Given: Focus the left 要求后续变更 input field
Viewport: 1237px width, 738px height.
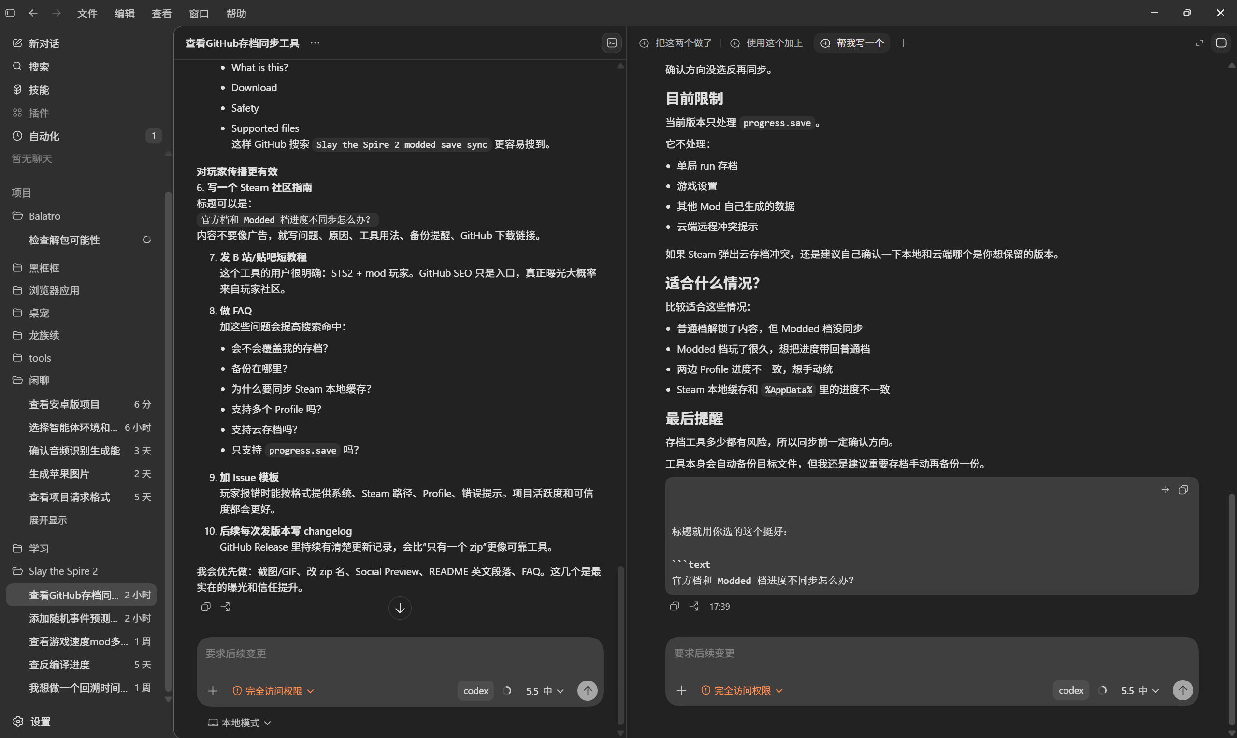Looking at the screenshot, I should [400, 653].
